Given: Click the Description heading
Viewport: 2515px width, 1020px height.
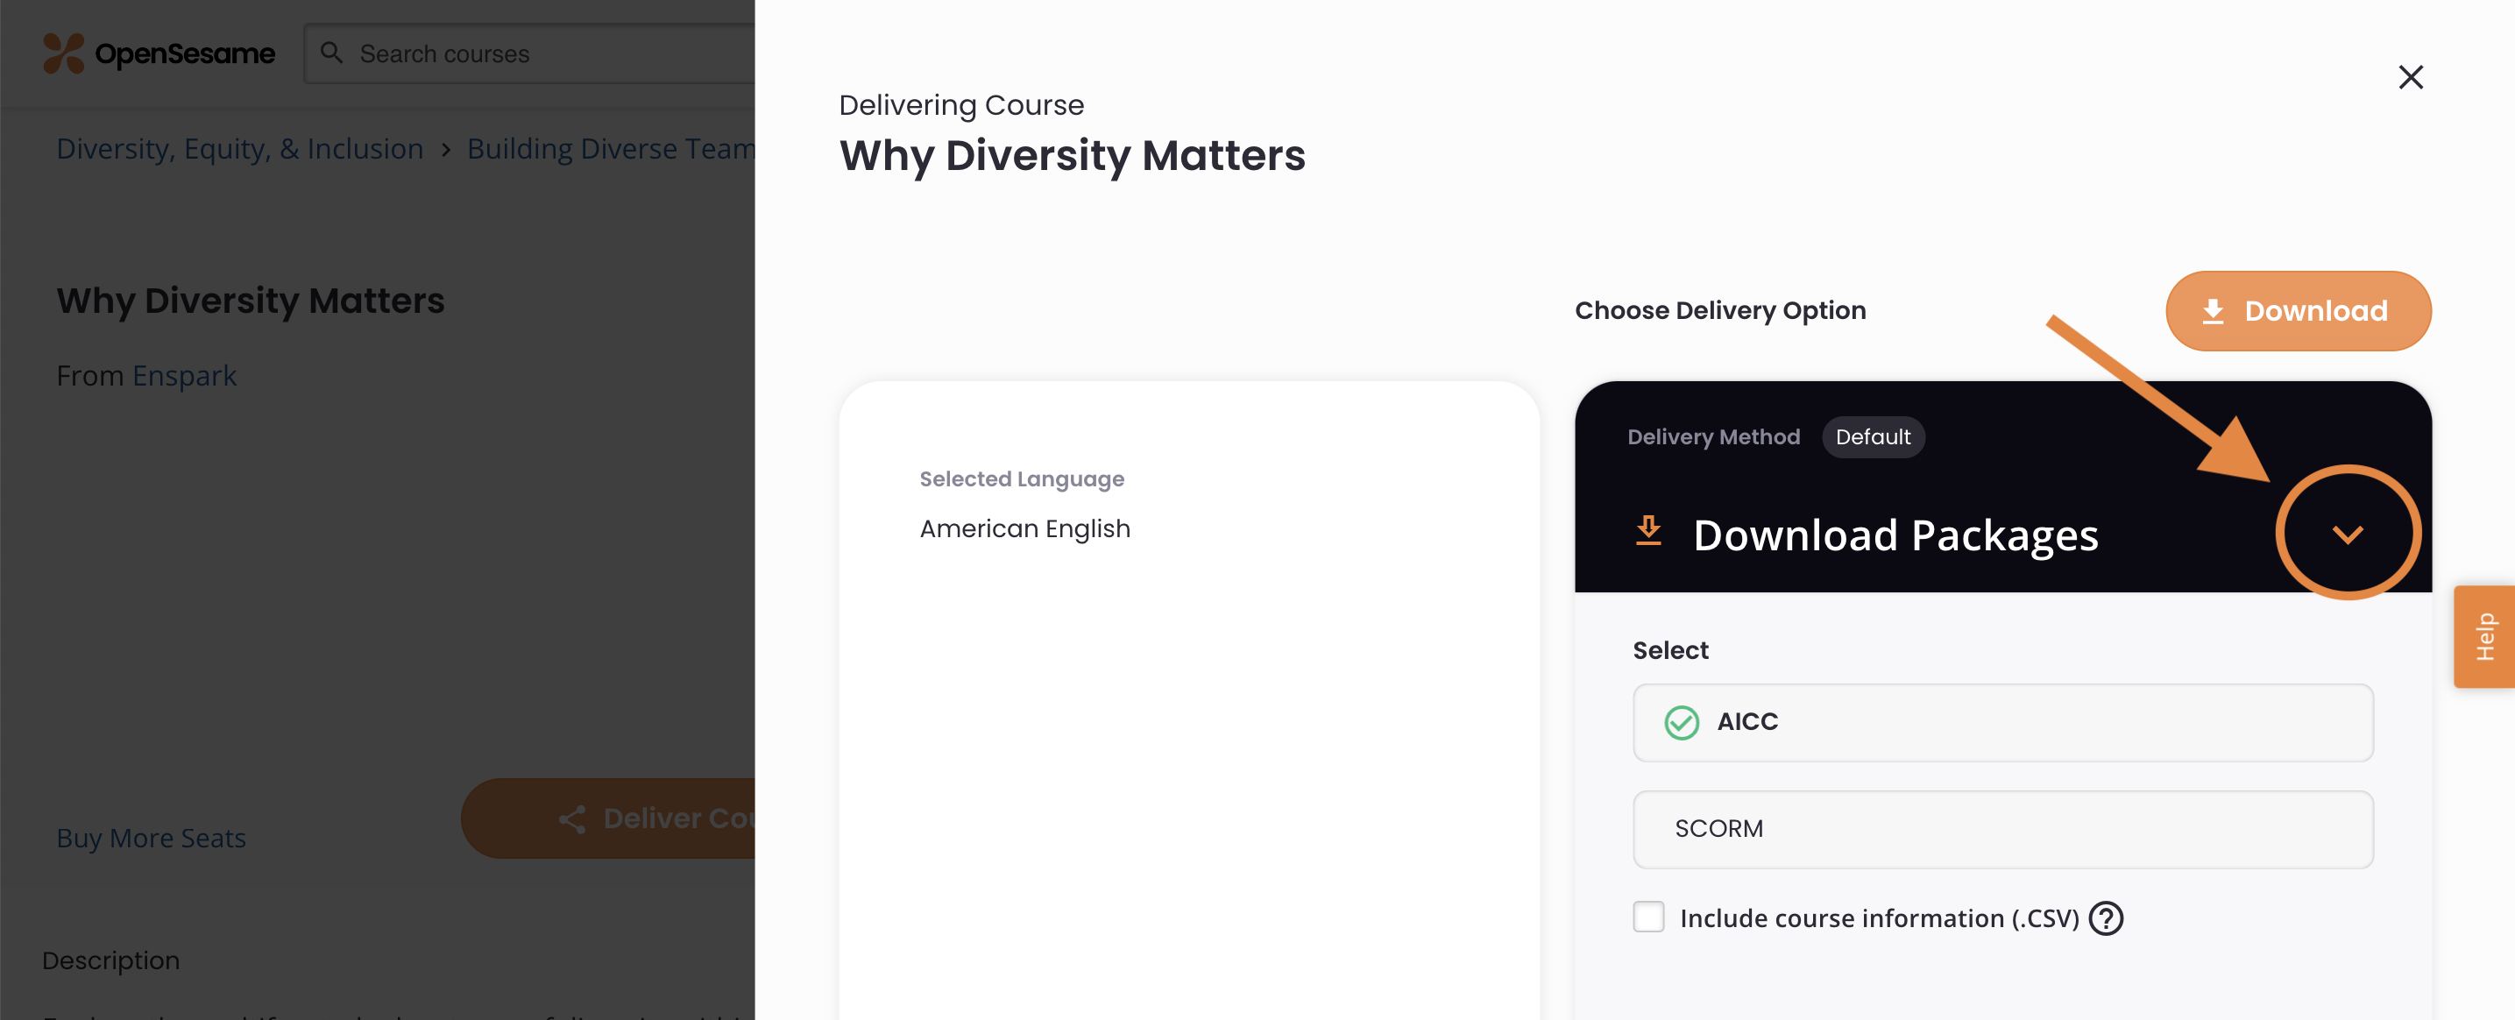Looking at the screenshot, I should point(111,961).
